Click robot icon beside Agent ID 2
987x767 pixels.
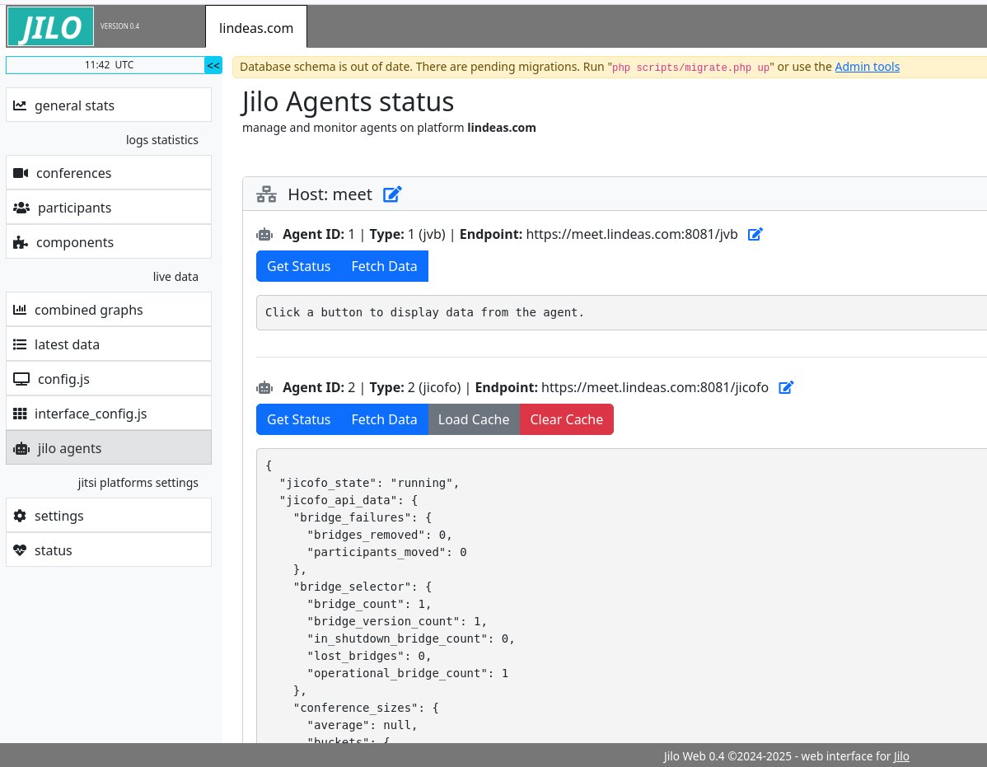(x=264, y=387)
